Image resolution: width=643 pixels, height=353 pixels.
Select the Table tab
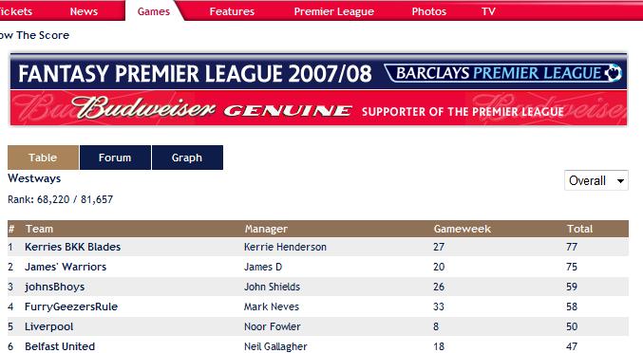click(x=43, y=158)
